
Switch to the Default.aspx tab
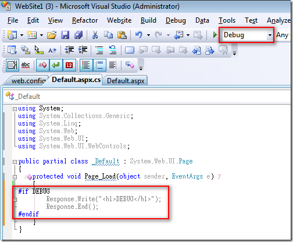126,81
